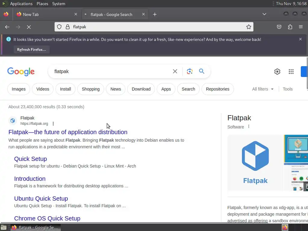Open the Introduction sitelink
The height and width of the screenshot is (231, 308).
tap(30, 179)
